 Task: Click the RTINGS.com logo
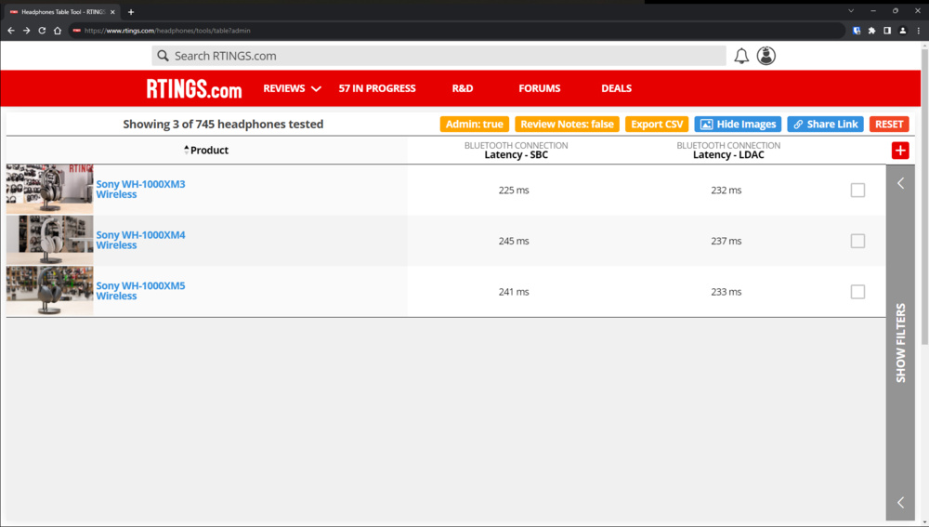[x=194, y=89]
